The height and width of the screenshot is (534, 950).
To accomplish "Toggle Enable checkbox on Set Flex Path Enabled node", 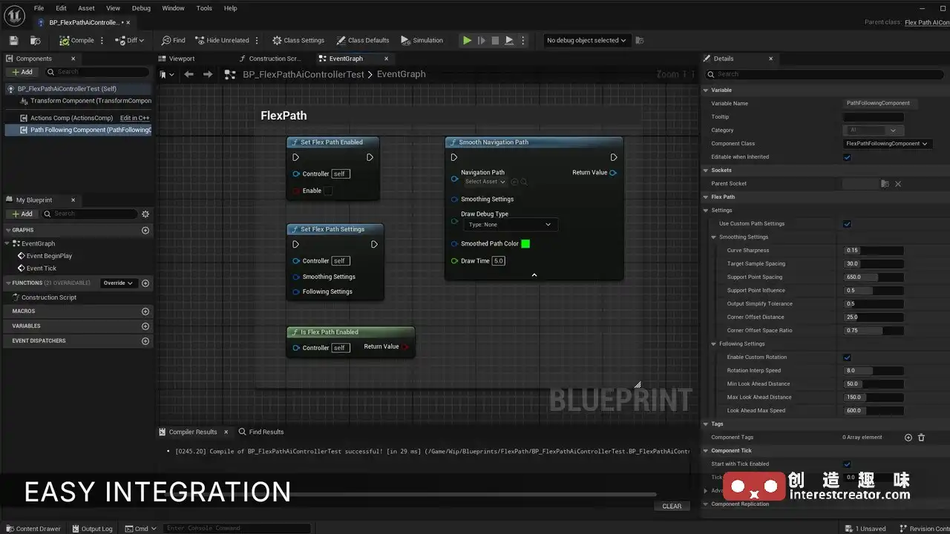I will (328, 191).
